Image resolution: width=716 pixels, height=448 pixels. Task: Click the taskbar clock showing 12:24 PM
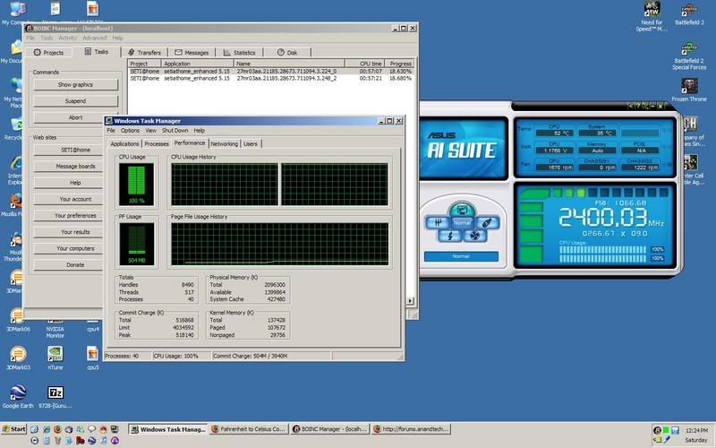tap(696, 430)
